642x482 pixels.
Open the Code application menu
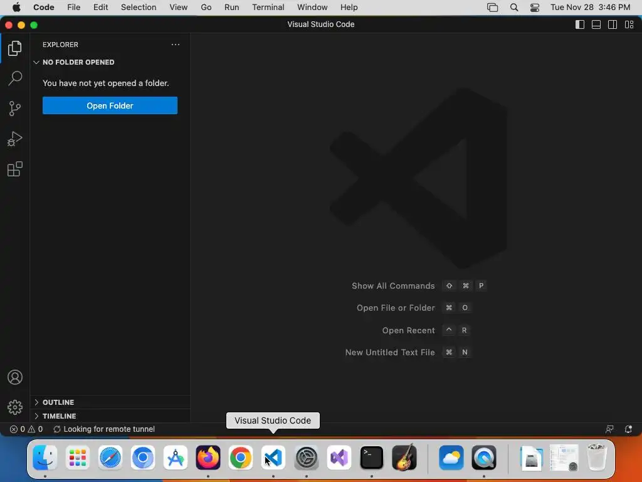tap(44, 8)
